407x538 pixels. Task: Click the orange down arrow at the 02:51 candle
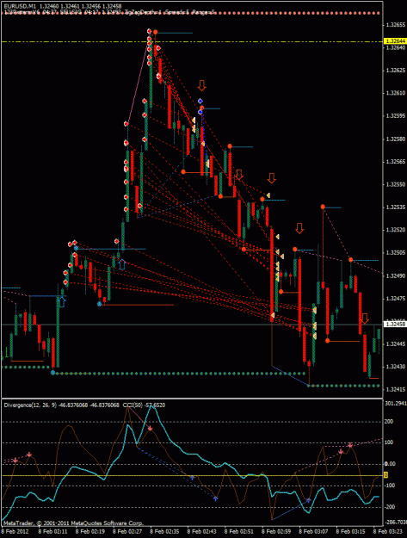(239, 175)
